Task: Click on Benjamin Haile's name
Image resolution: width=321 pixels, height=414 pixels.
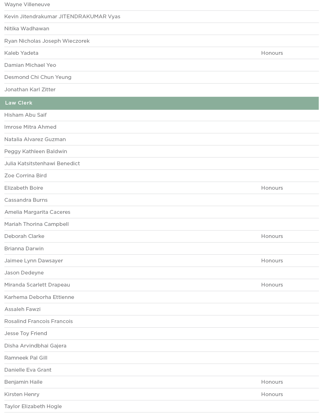Action: pos(24,382)
